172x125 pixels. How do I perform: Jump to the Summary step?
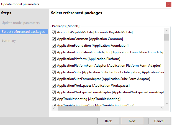click(9, 41)
